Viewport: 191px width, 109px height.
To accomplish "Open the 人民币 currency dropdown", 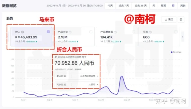I will click(x=94, y=85).
